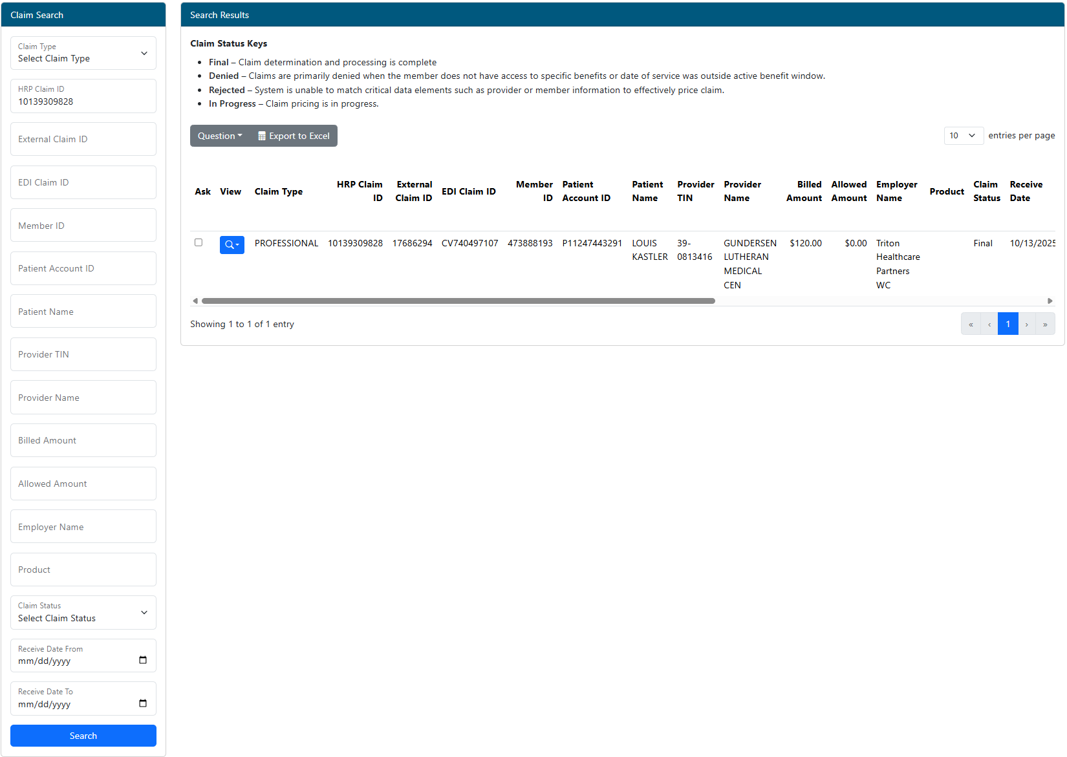
Task: Sort by the Billed Amount column header
Action: click(804, 191)
